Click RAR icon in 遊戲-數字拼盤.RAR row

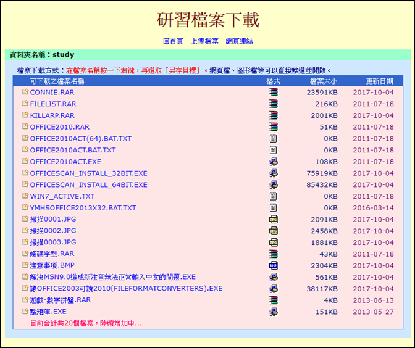(x=274, y=300)
